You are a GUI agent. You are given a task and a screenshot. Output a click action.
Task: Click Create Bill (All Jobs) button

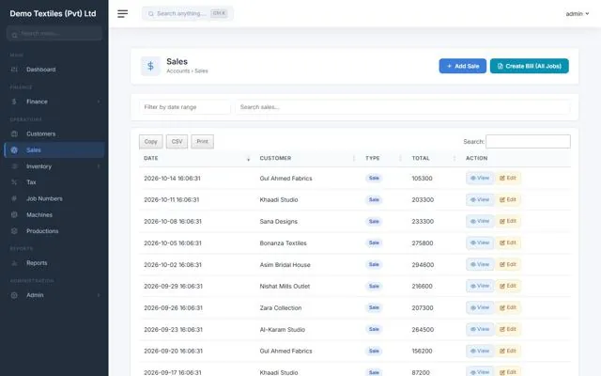pos(530,66)
